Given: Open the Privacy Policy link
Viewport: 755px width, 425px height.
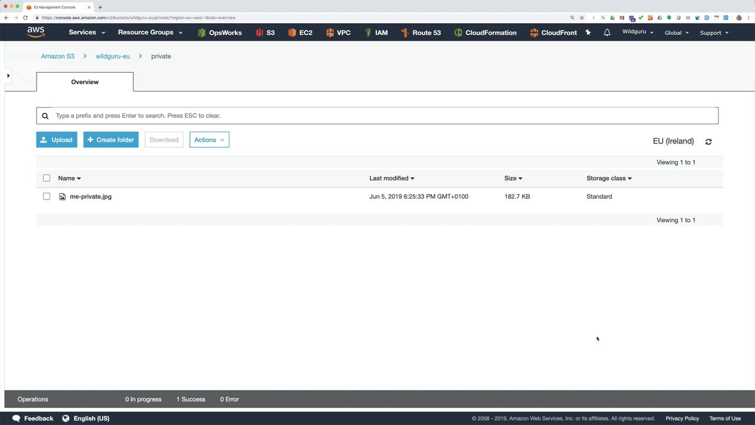Looking at the screenshot, I should pos(682,419).
